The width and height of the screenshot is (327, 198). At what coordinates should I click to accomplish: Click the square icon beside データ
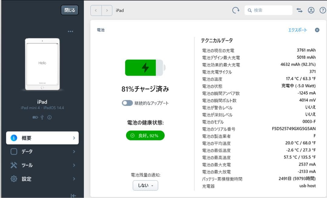pyautogui.click(x=14, y=151)
